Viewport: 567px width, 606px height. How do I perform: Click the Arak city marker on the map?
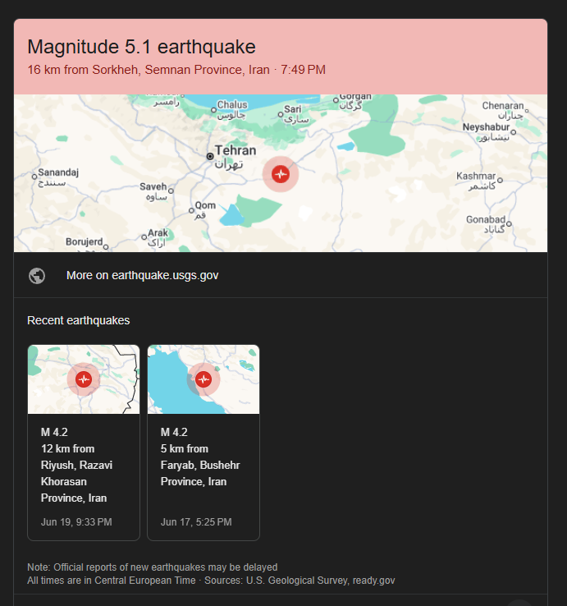point(144,237)
